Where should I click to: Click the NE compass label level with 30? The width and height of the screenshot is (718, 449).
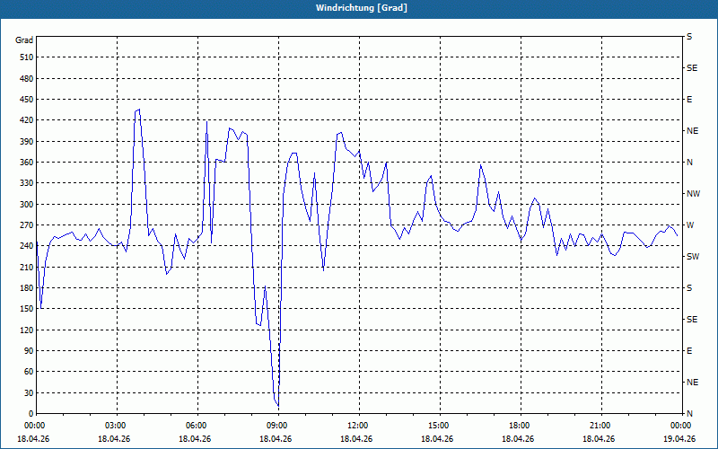coord(692,383)
